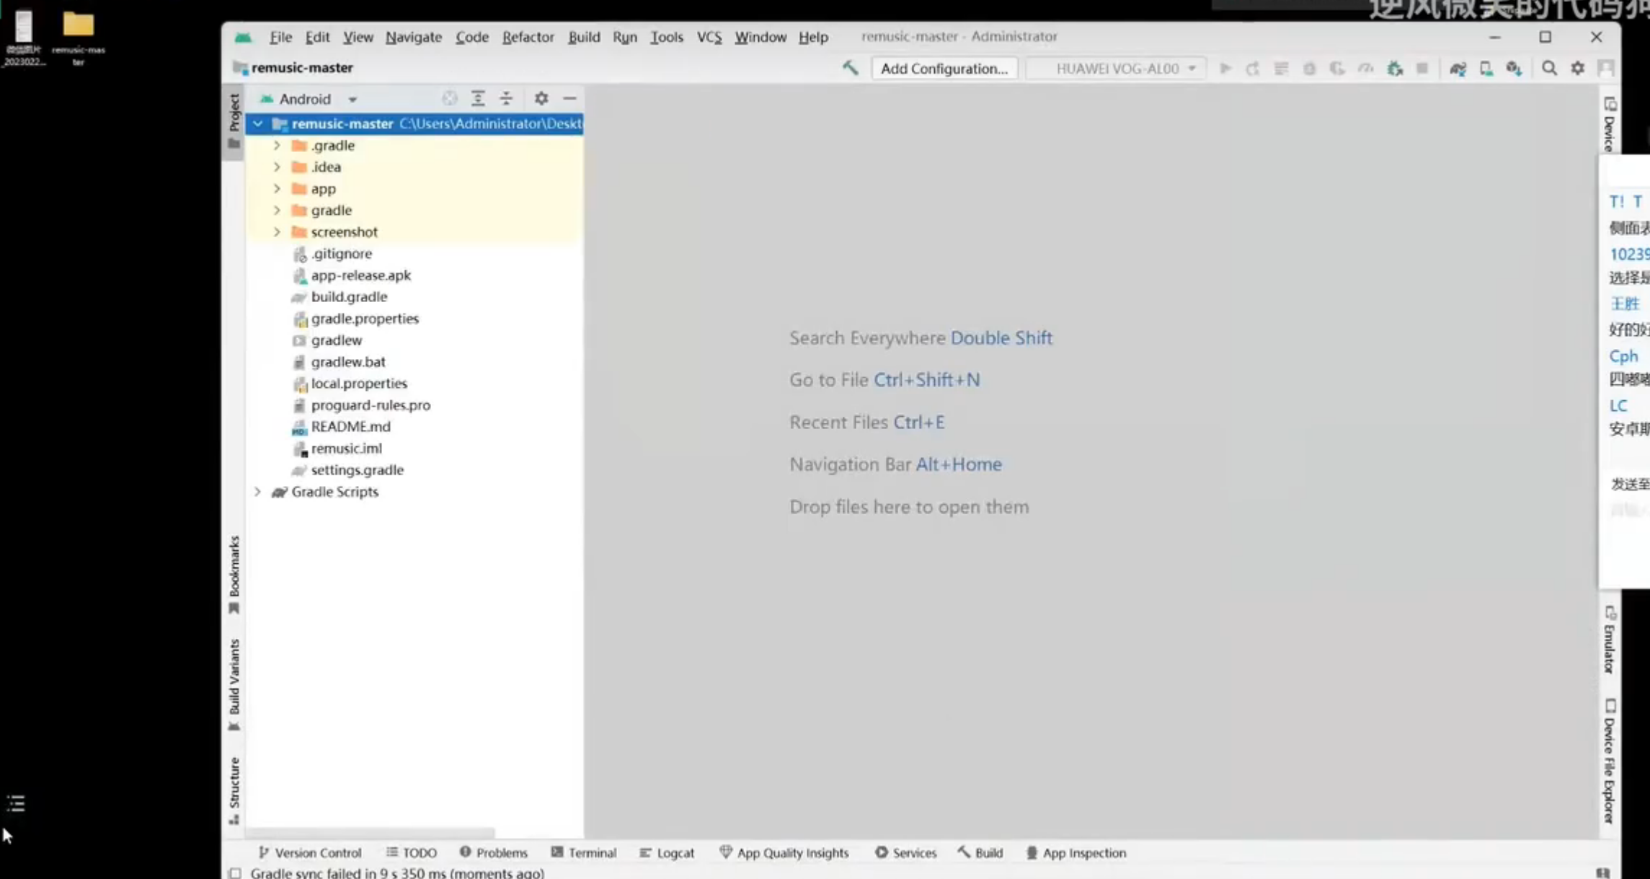
Task: Click Sync Project with Gradle Files icon
Action: [x=1458, y=69]
